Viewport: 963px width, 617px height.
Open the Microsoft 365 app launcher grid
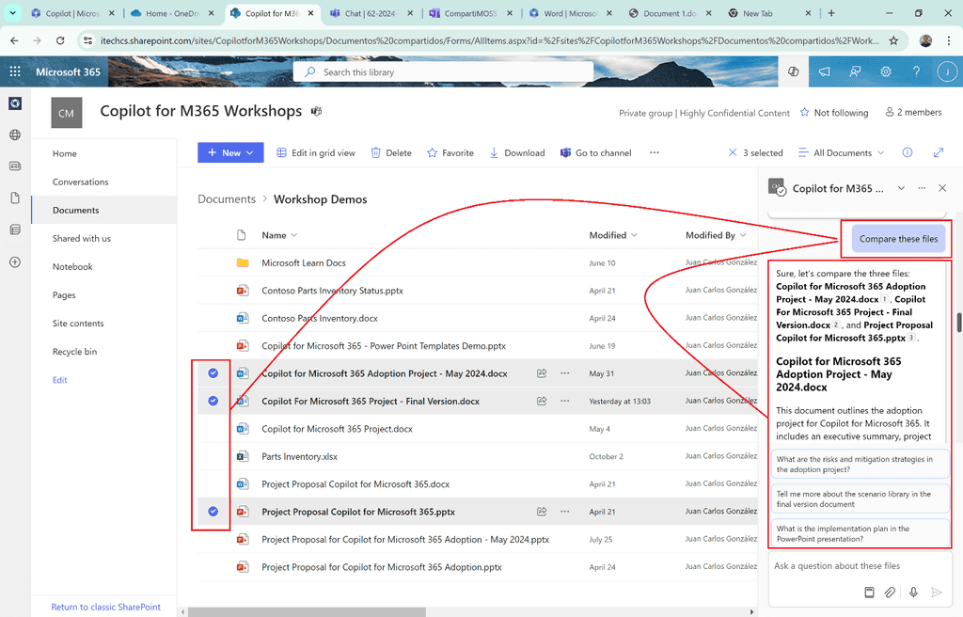tap(15, 71)
